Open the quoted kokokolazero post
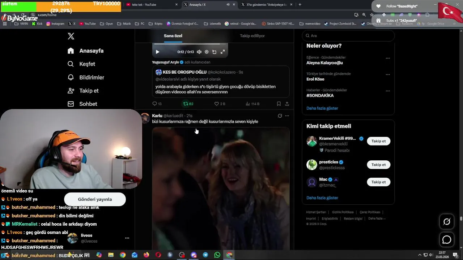The width and height of the screenshot is (463, 260). click(221, 82)
